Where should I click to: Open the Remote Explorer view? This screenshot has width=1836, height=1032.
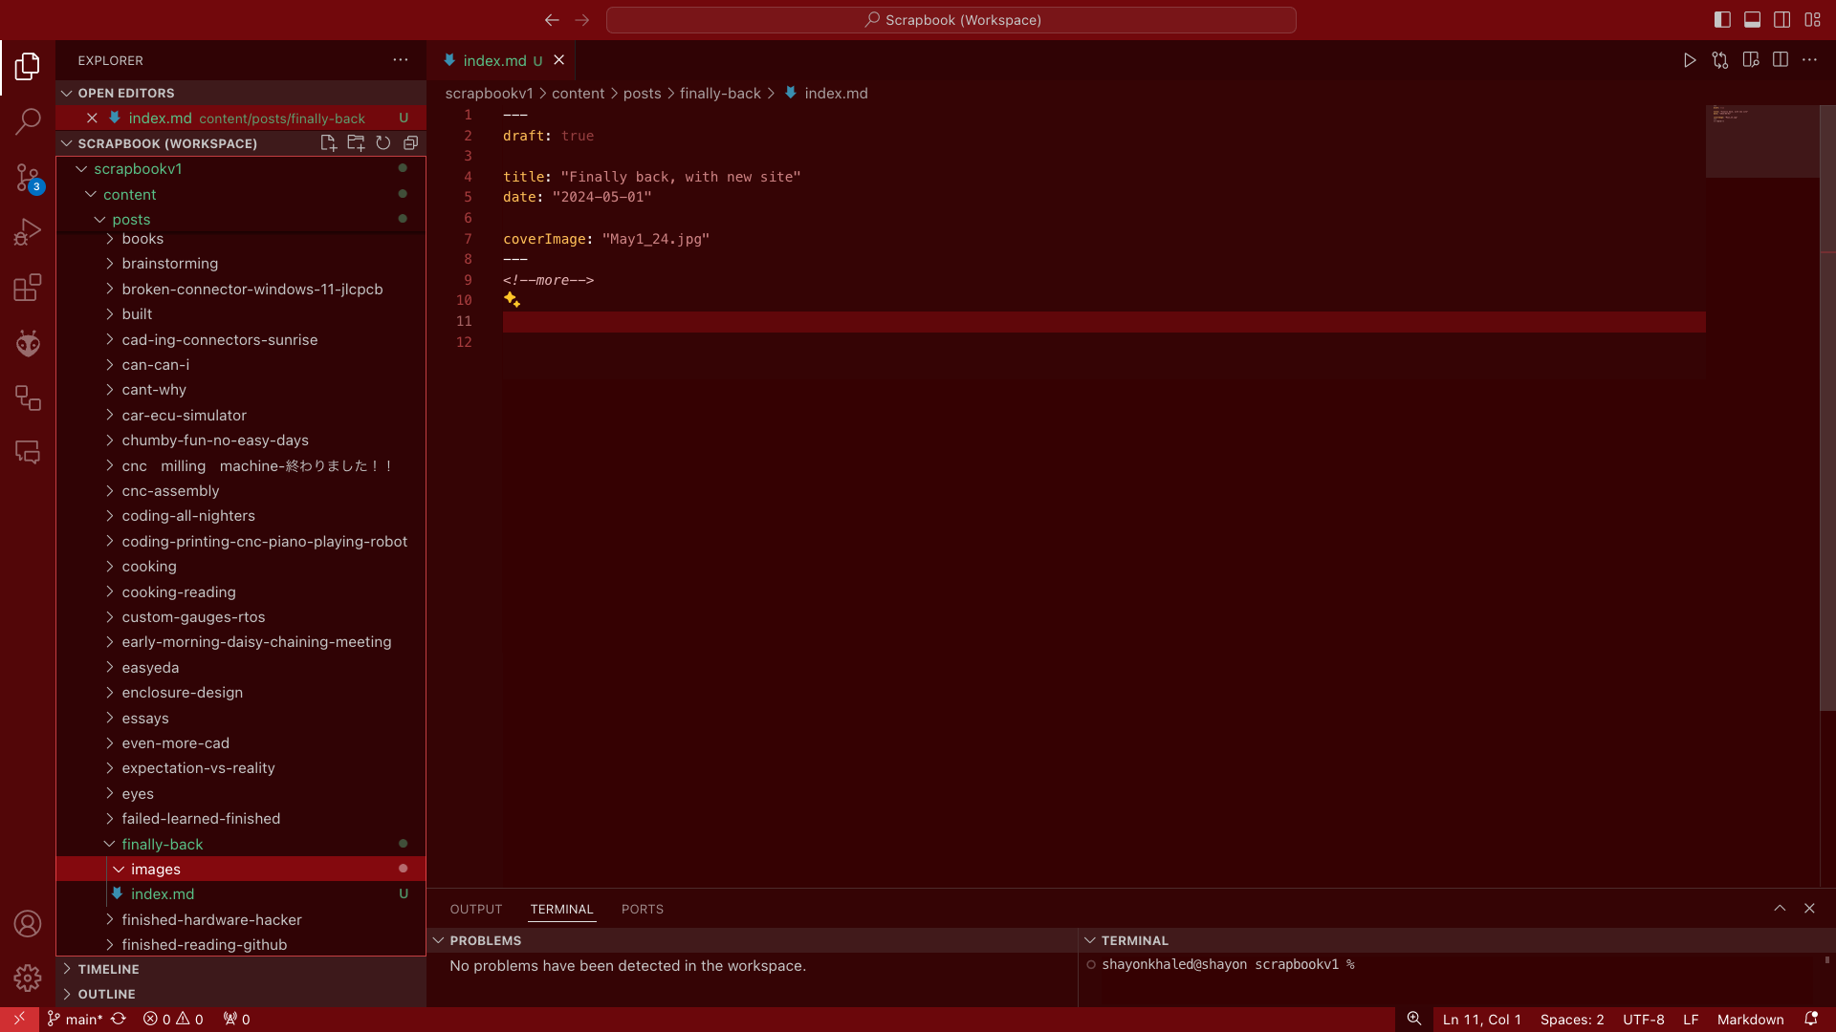pyautogui.click(x=28, y=398)
